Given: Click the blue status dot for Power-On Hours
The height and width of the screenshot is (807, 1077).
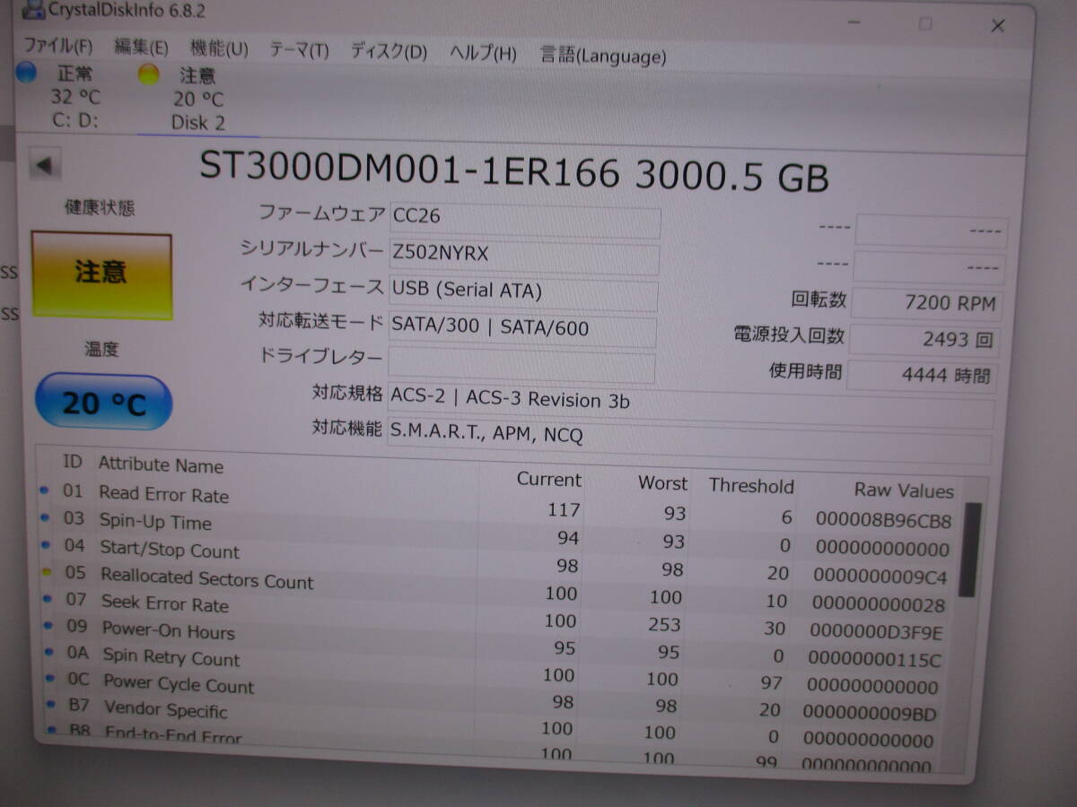Looking at the screenshot, I should coord(47,625).
